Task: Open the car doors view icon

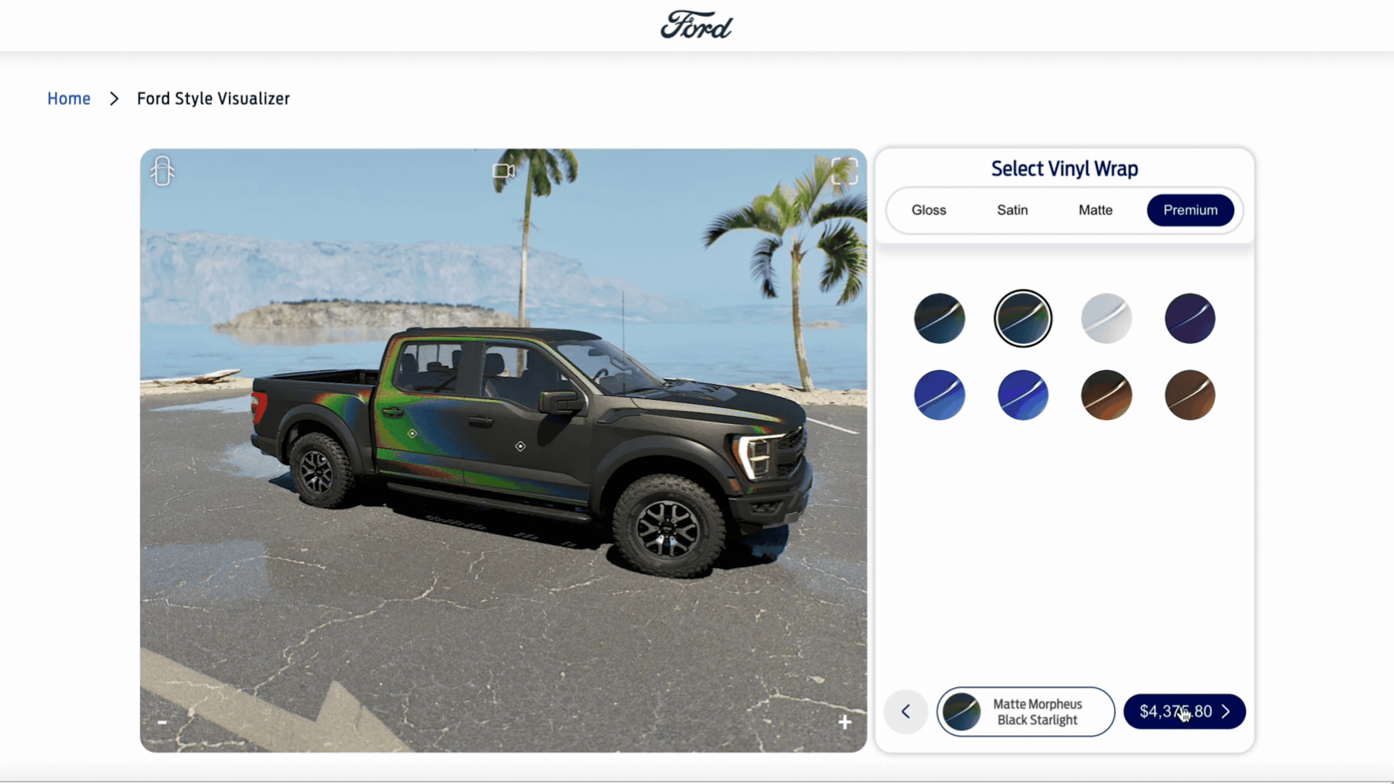Action: coord(163,171)
